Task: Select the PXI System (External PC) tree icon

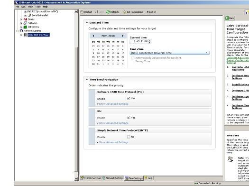Action: 29,11
